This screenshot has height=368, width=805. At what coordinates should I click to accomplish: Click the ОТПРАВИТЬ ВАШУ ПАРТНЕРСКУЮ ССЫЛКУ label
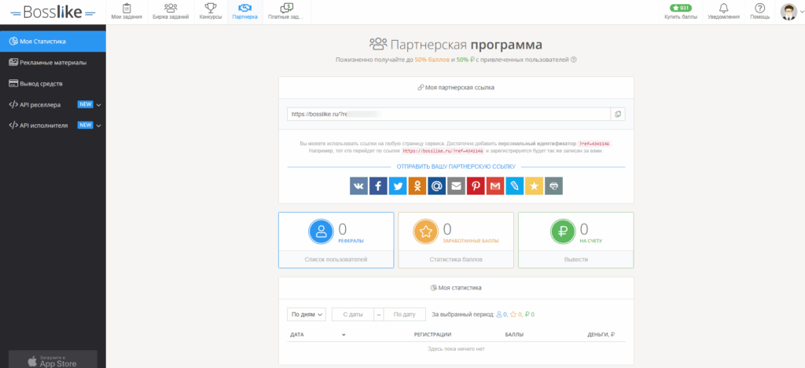pos(456,166)
